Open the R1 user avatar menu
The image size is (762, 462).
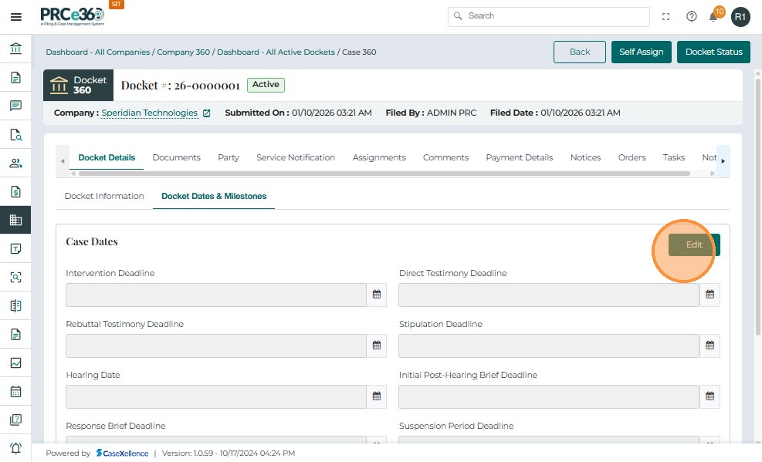pos(740,17)
